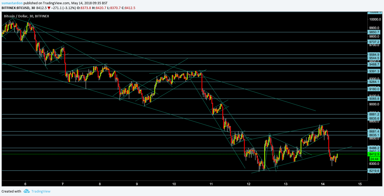Click the red down-arrow price change indicator
Screen dimensions: 384x196
click(x=49, y=8)
